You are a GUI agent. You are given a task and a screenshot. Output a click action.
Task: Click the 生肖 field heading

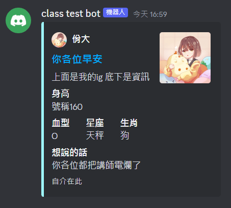tap(129, 123)
